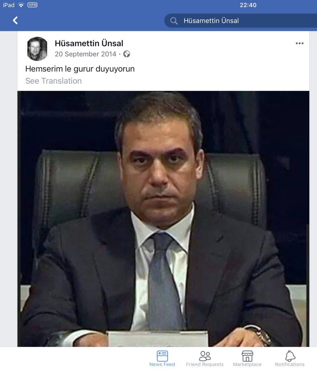Select the Marketplace tab label
317x371 pixels.
247,364
